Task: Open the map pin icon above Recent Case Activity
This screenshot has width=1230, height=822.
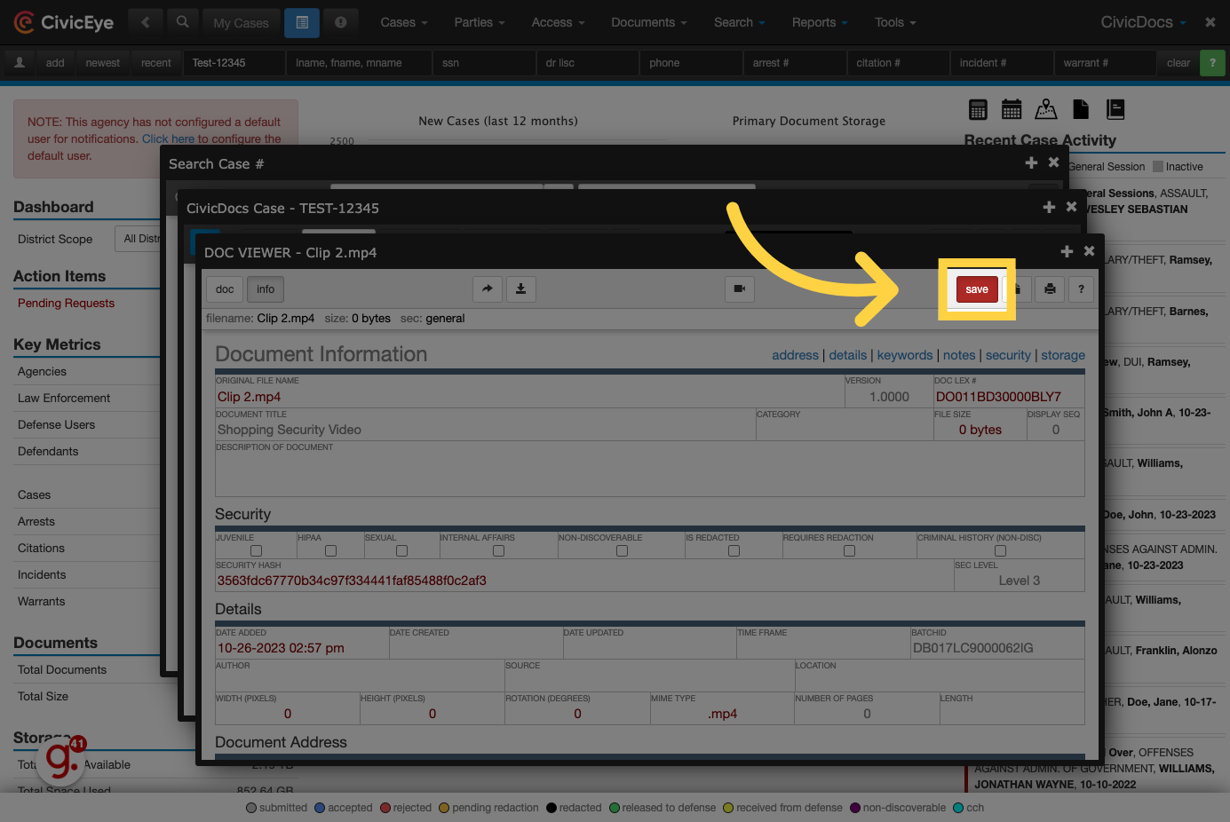Action: coord(1046,109)
